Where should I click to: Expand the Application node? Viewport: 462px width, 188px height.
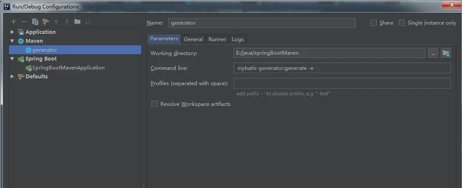pyautogui.click(x=12, y=32)
